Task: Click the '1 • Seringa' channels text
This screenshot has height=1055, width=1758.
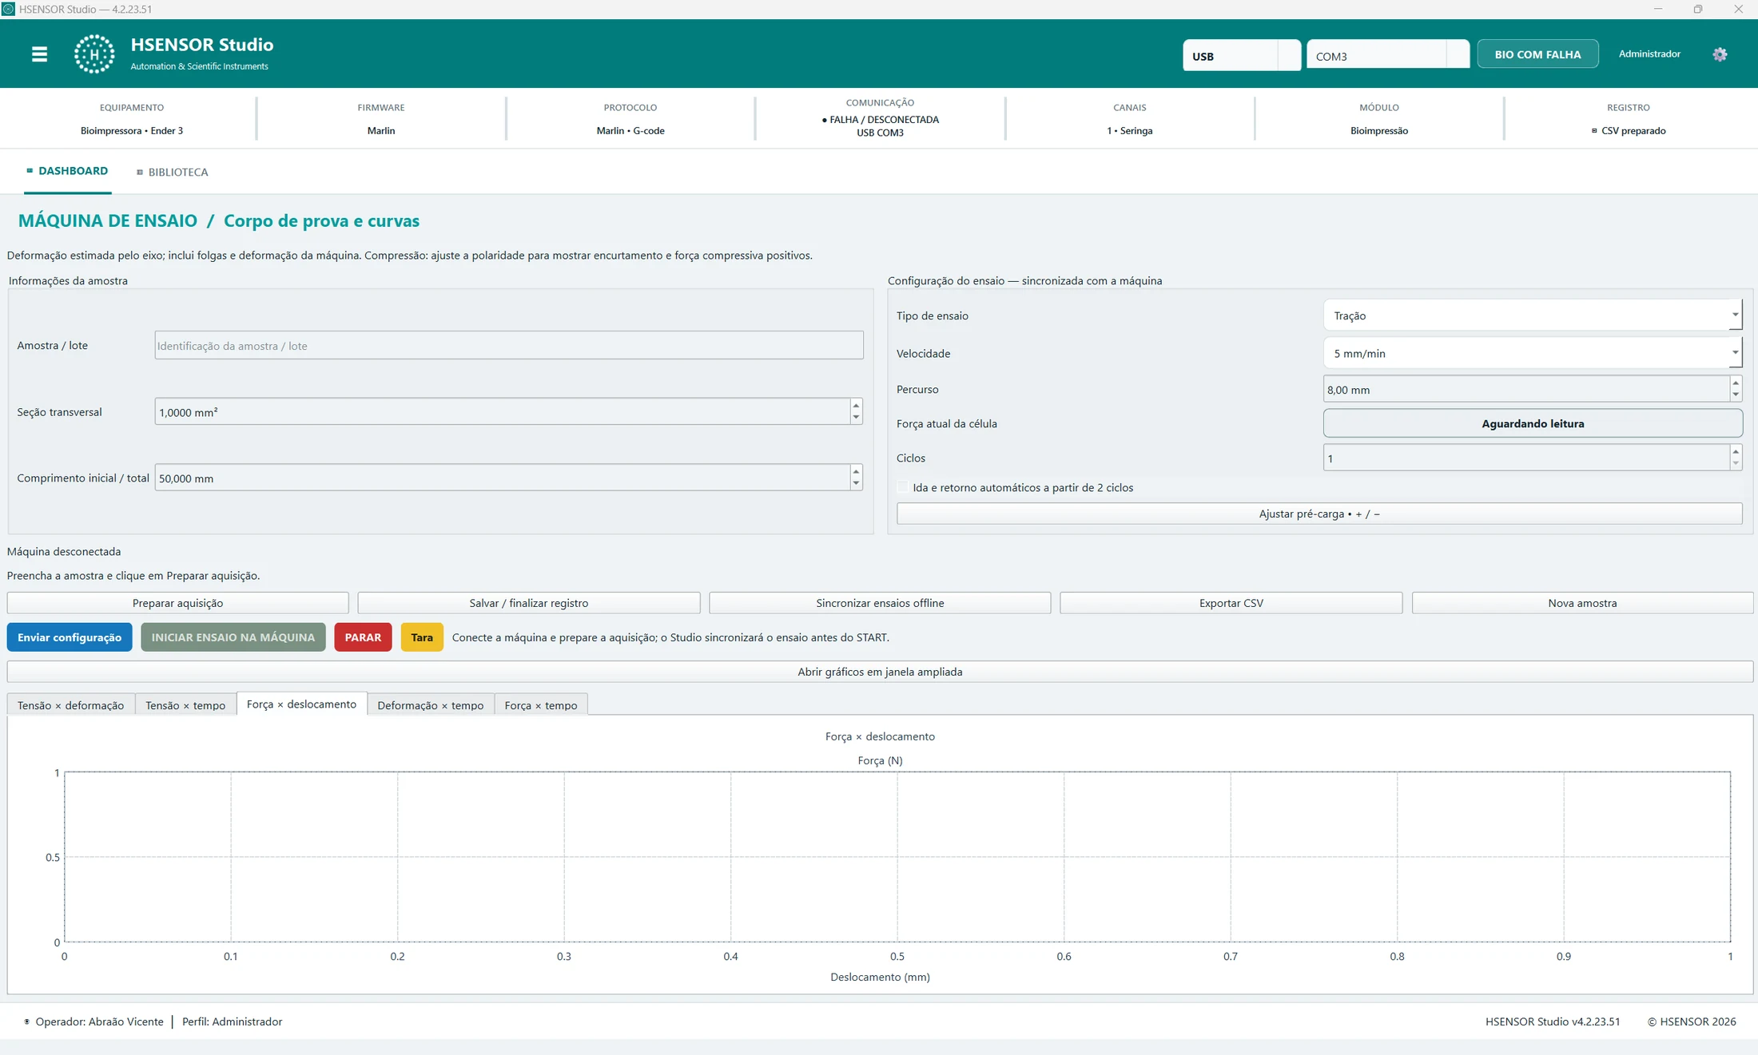Action: click(1130, 130)
